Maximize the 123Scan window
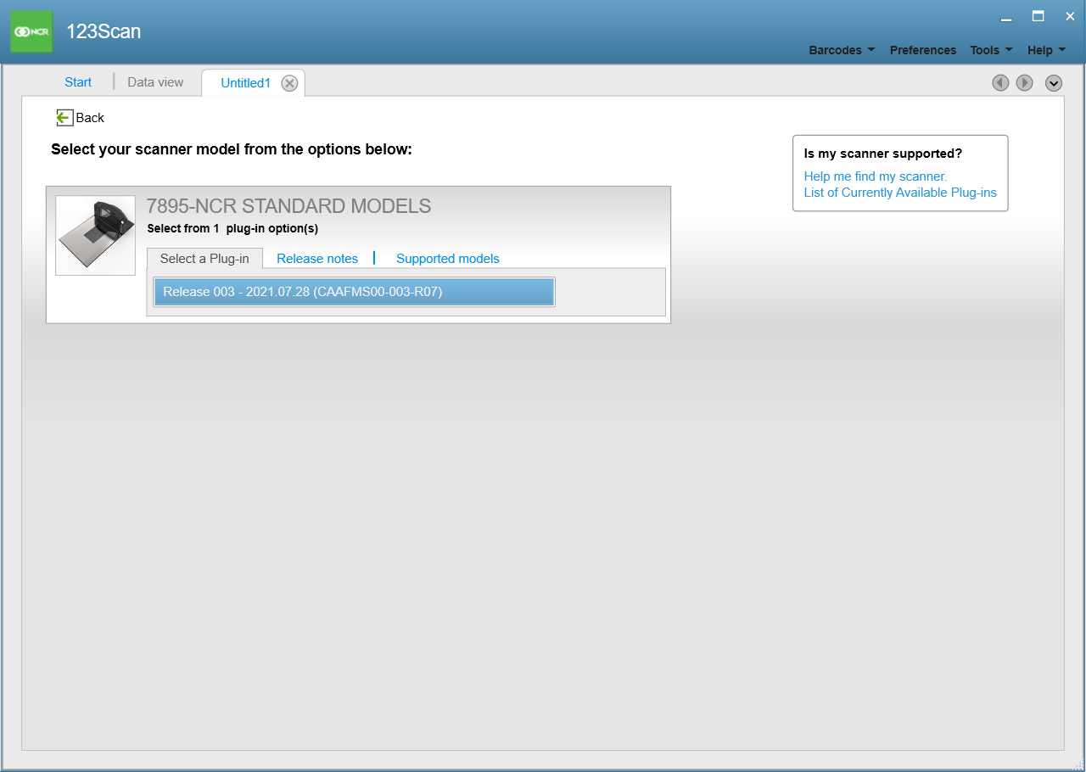The image size is (1086, 772). pyautogui.click(x=1038, y=16)
